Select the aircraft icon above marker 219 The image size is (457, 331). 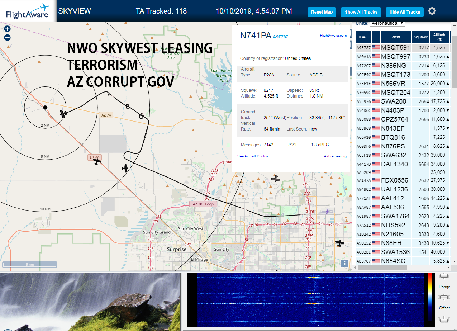point(275,178)
